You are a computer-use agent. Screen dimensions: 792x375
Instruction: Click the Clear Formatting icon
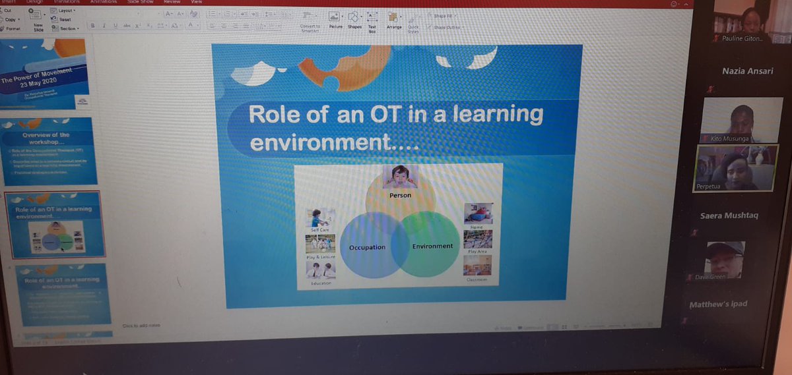[194, 14]
